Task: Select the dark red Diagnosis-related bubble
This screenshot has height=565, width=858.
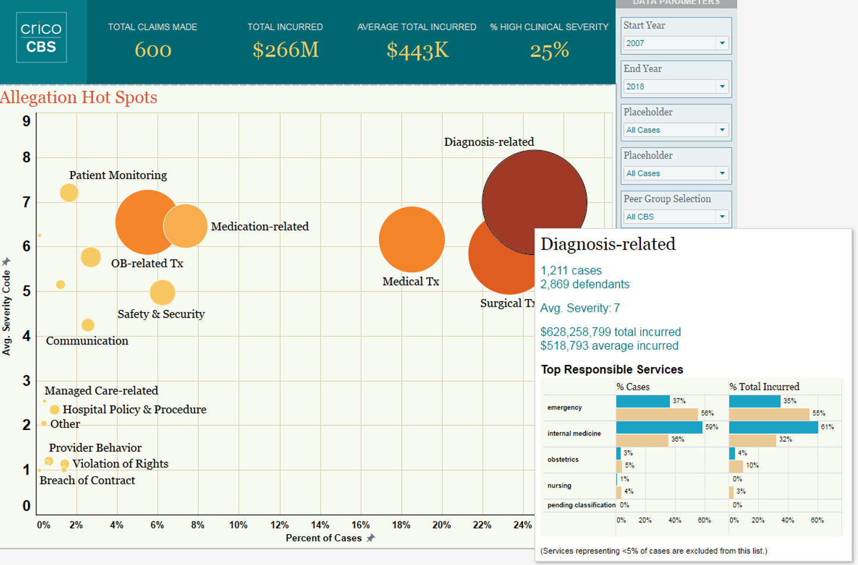Action: (x=534, y=201)
